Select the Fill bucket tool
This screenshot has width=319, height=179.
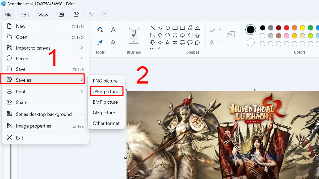click(x=100, y=29)
